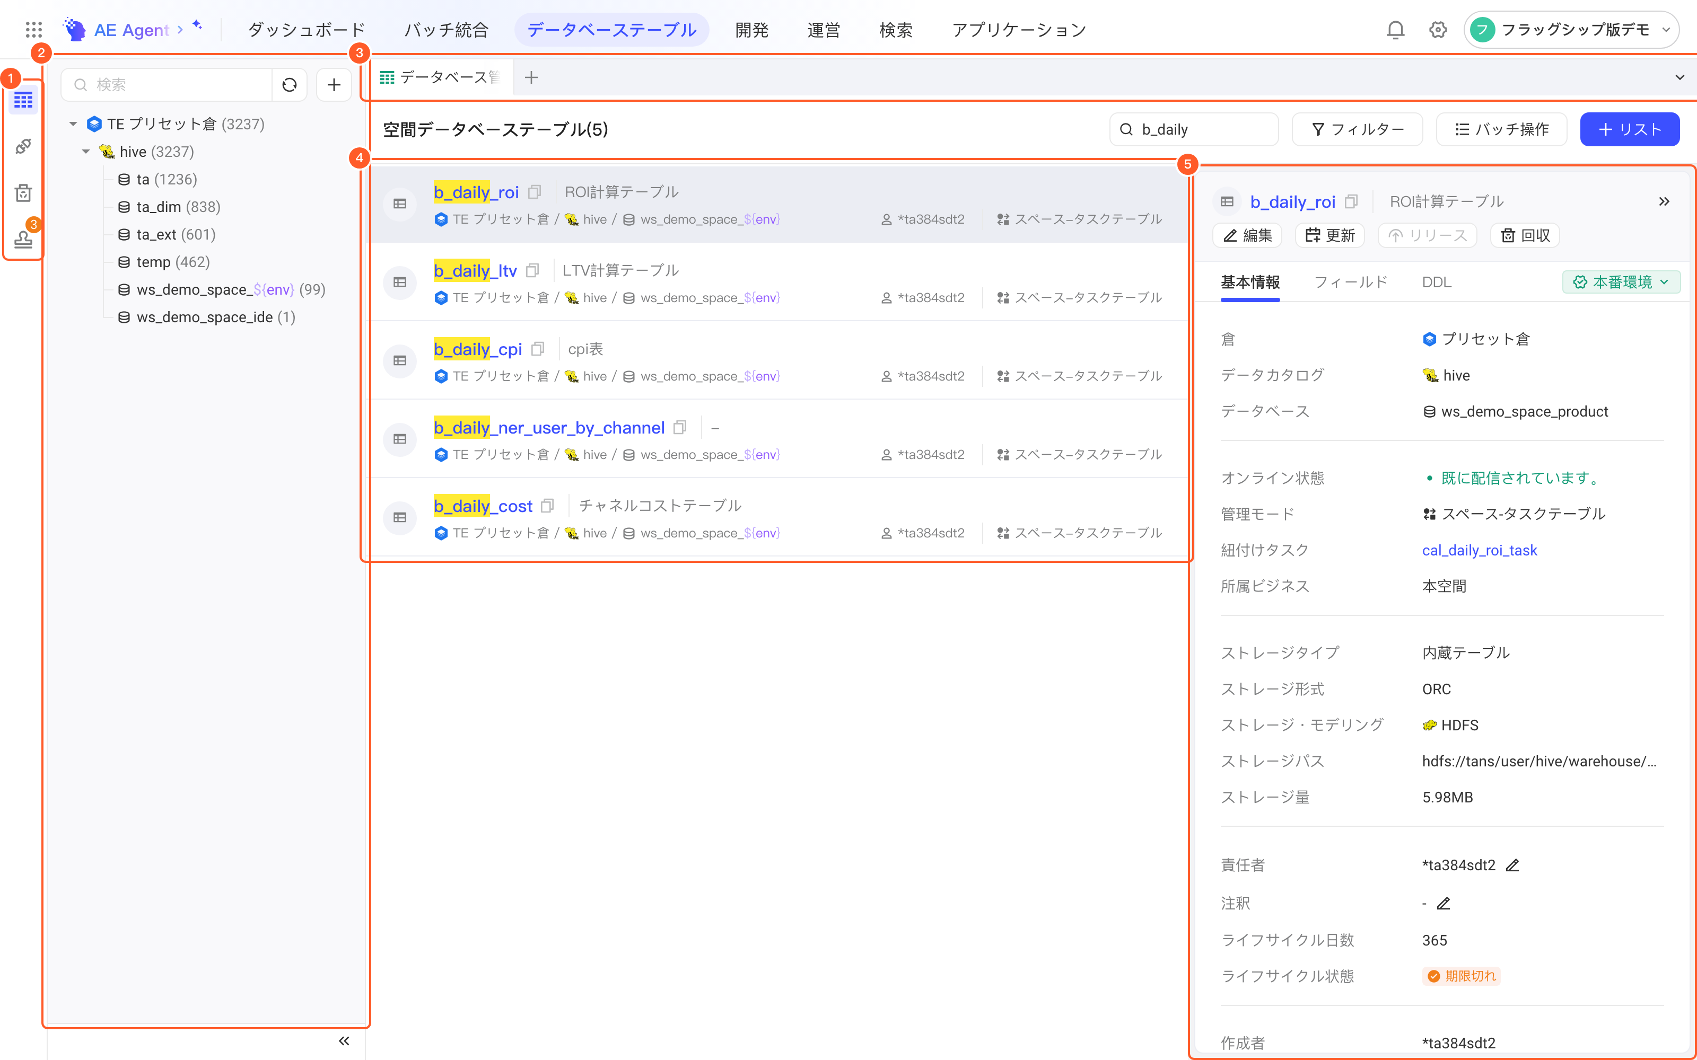
Task: Switch to the DDL tab
Action: click(1436, 282)
